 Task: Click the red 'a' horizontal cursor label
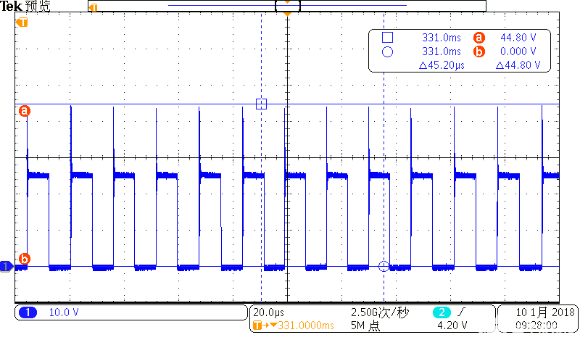click(25, 111)
